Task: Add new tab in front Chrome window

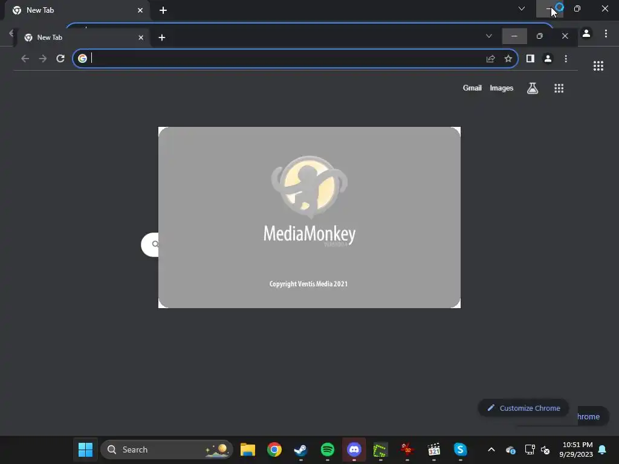Action: point(162,37)
